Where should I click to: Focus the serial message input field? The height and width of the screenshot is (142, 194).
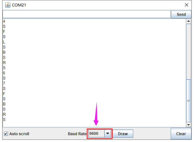[x=87, y=14]
